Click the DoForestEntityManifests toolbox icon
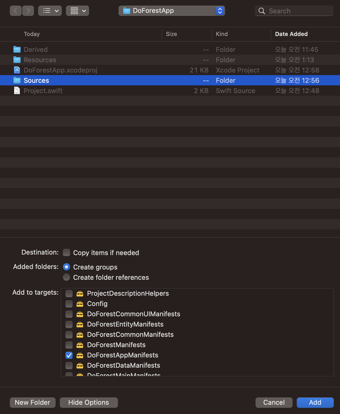The width and height of the screenshot is (340, 414). 80,324
